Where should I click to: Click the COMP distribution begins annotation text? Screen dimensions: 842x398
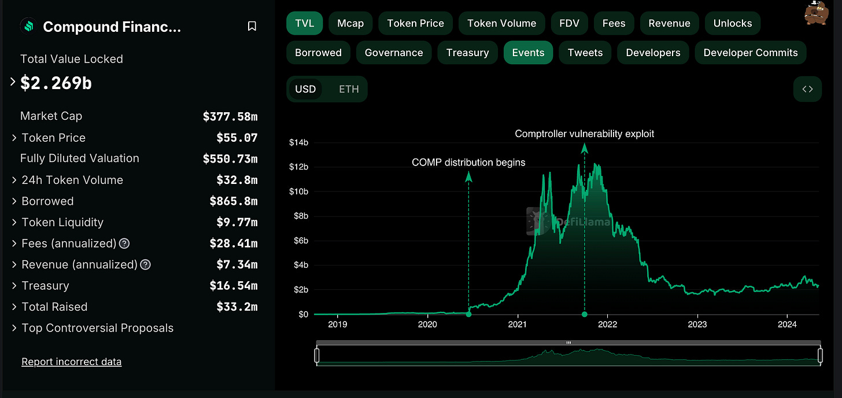tap(468, 163)
